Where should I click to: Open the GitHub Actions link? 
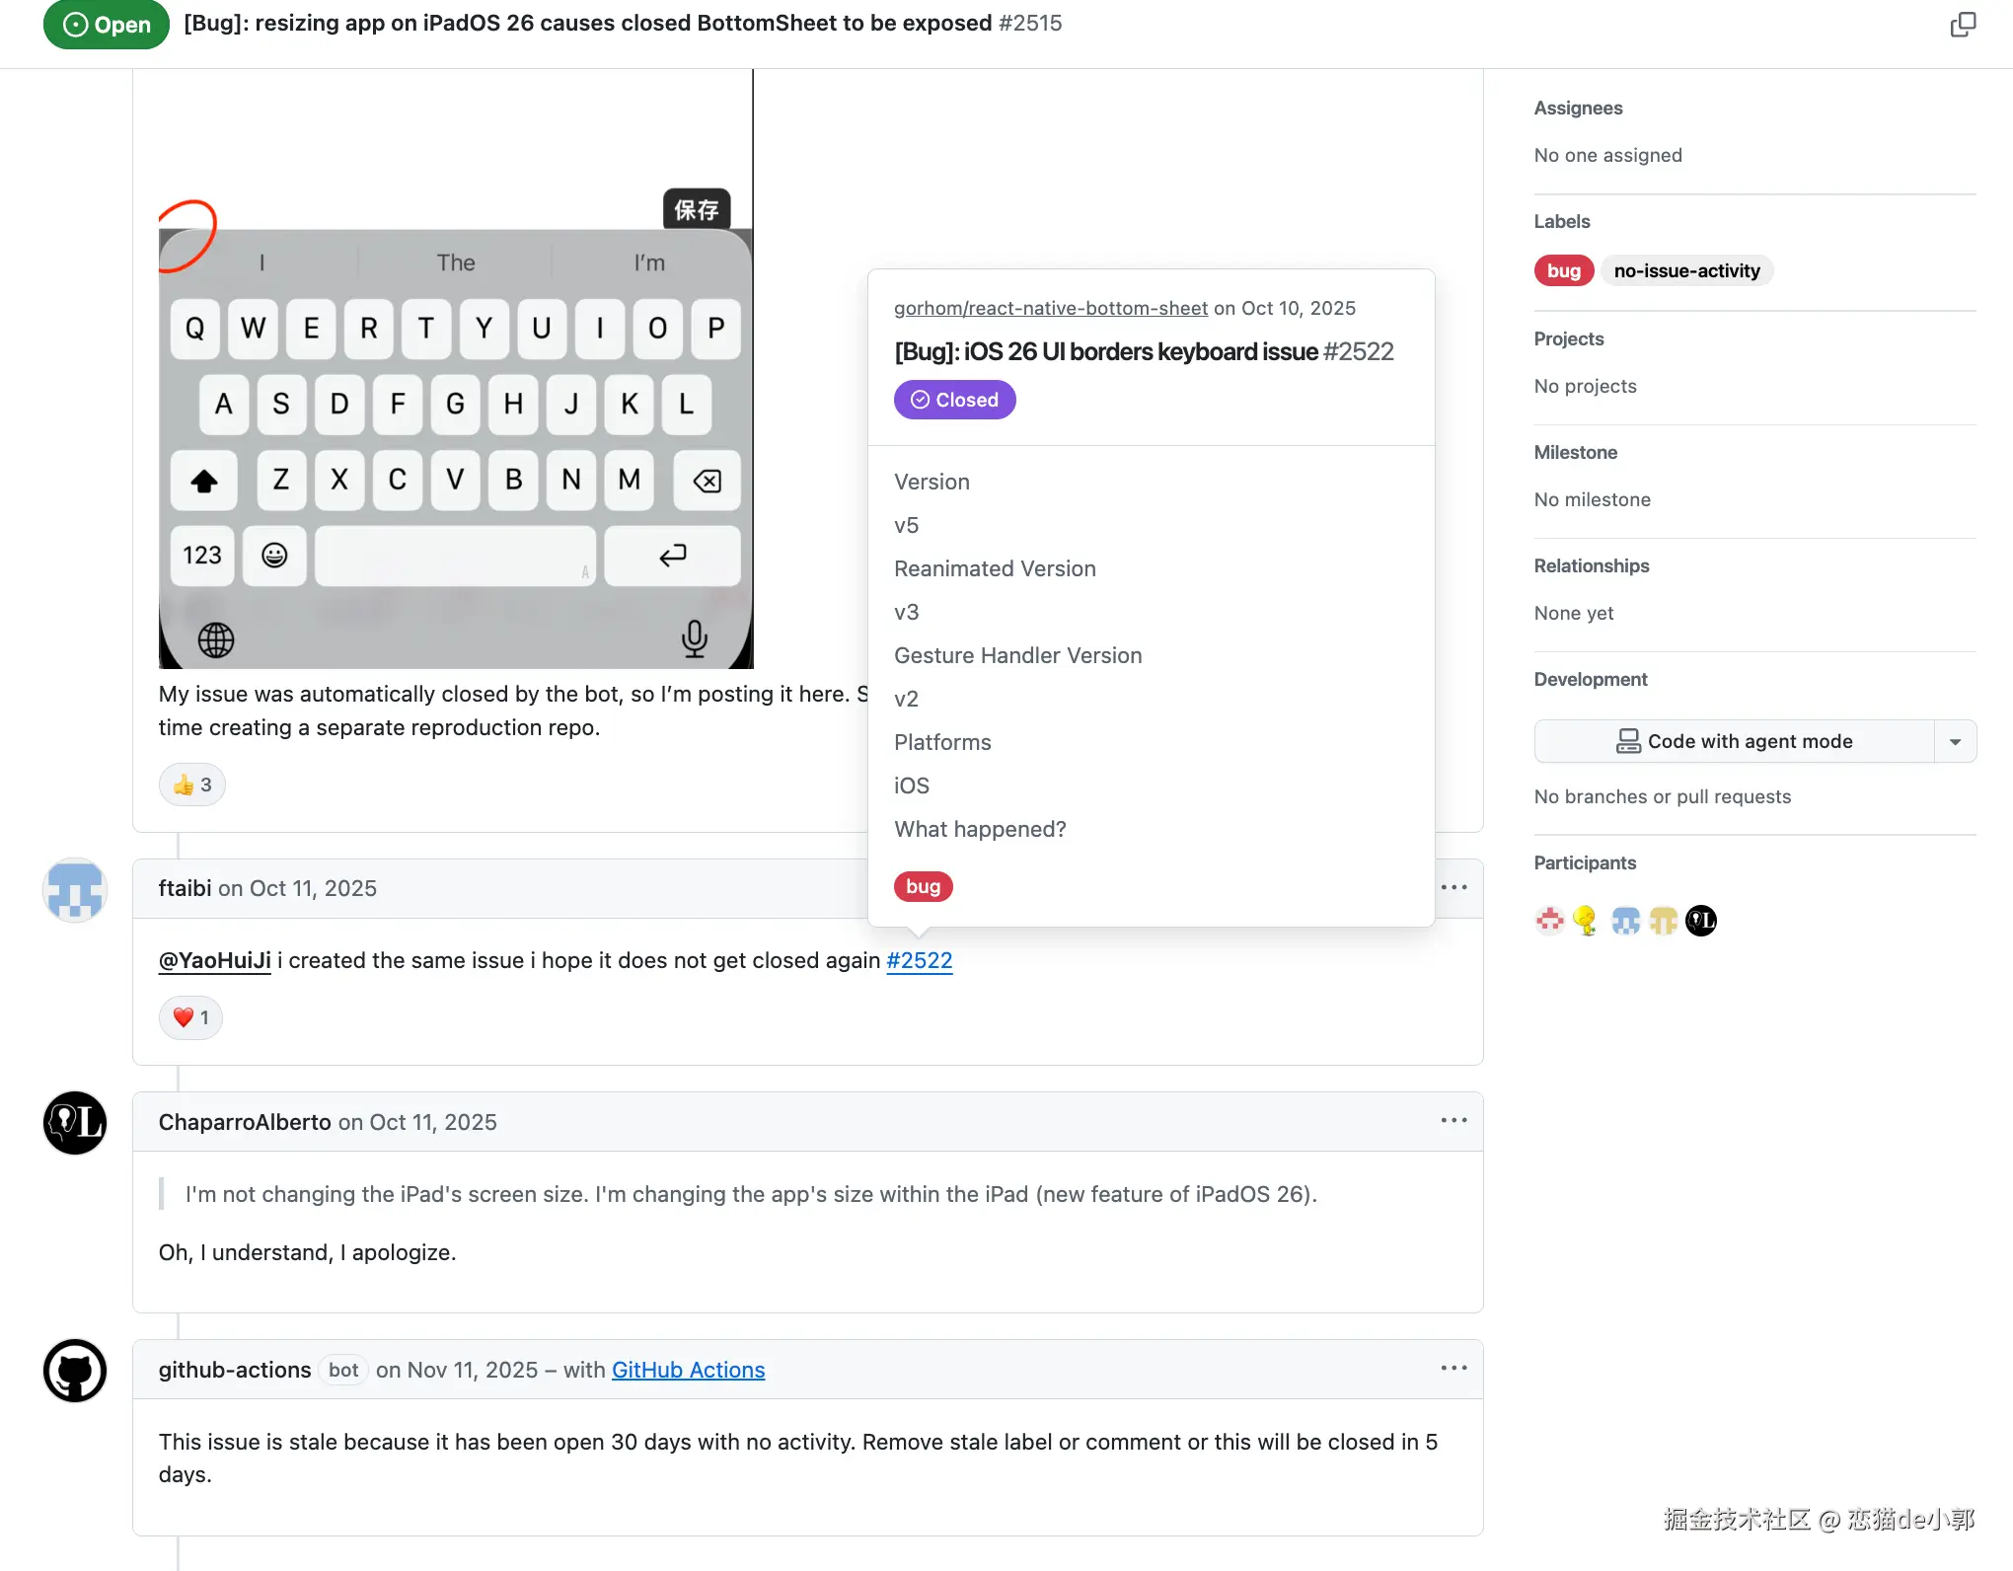(x=688, y=1370)
